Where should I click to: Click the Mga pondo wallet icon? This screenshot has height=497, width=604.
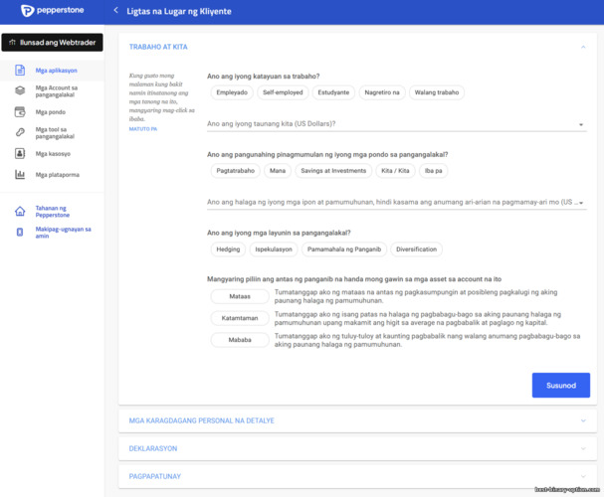point(20,112)
